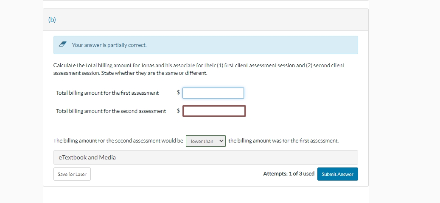Click the first assessment total billing label
The image size is (440, 203).
pos(107,93)
